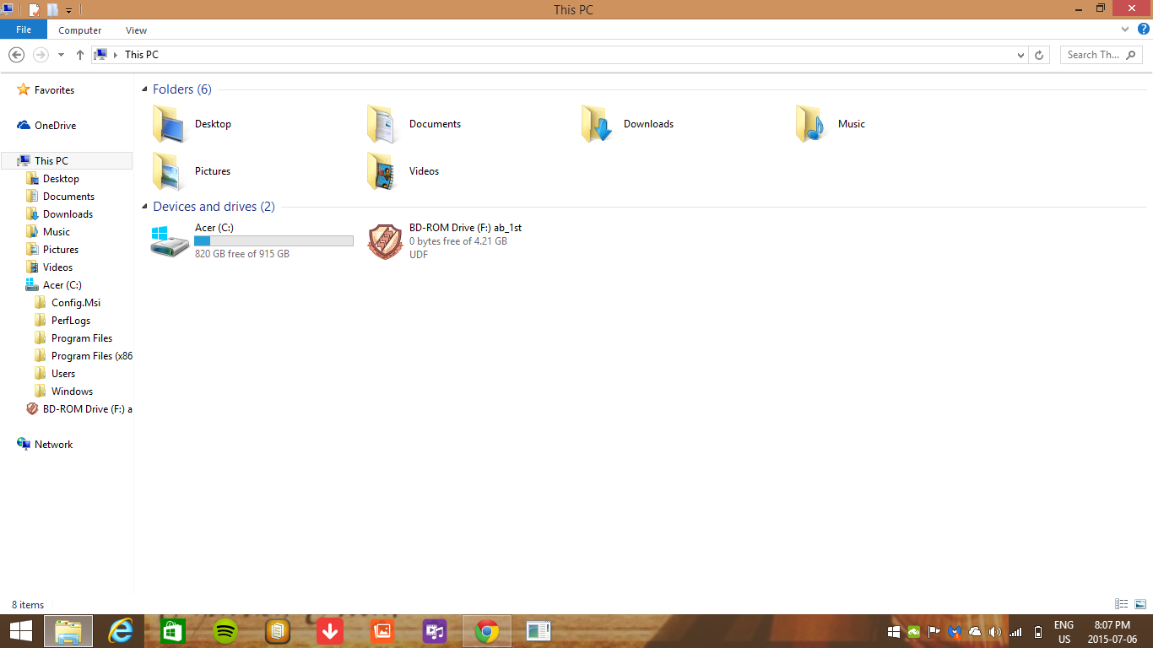The width and height of the screenshot is (1153, 648).
Task: Click the Search This PC box
Action: pyautogui.click(x=1100, y=55)
